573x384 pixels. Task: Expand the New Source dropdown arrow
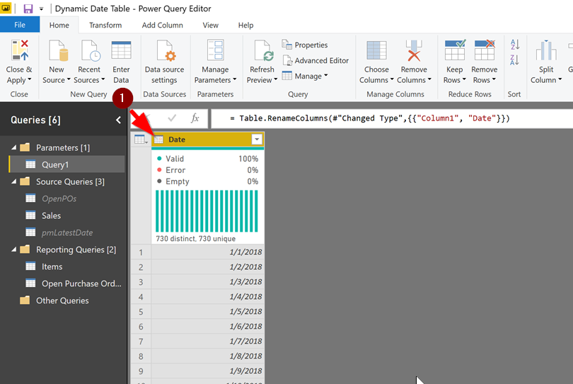pos(69,79)
